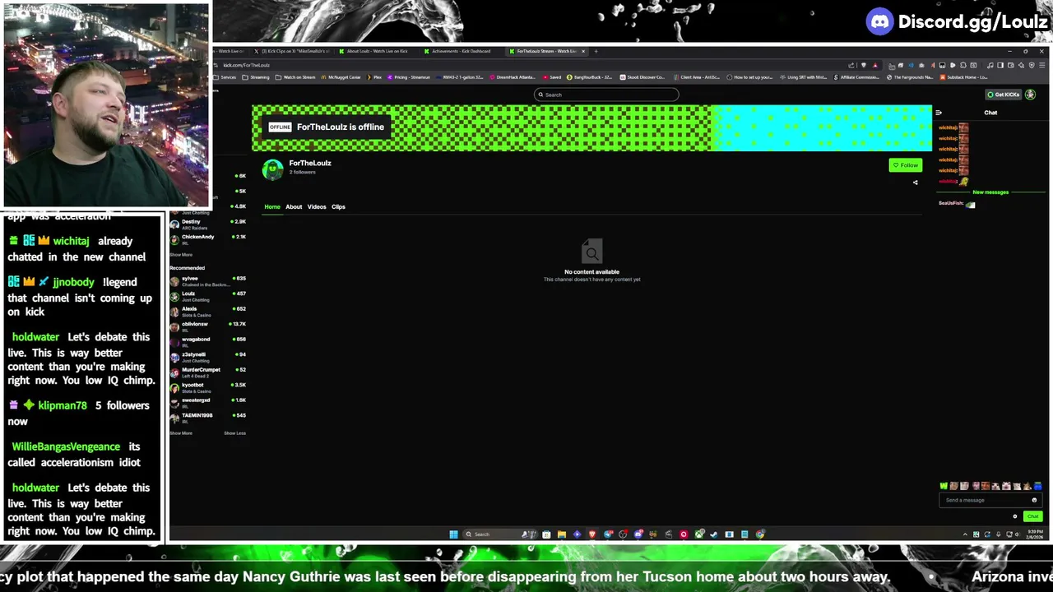Switch to Achievements Kick Dashboard browser tab
The width and height of the screenshot is (1053, 592).
(459, 51)
